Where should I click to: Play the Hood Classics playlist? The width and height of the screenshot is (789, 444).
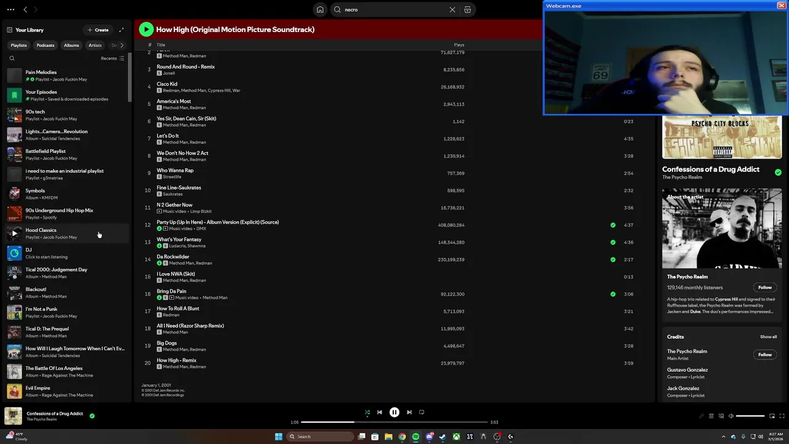coord(14,233)
